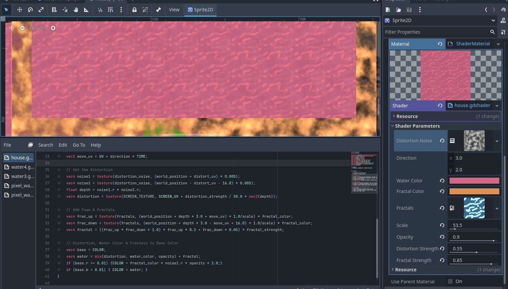This screenshot has width=508, height=289.
Task: Adjust the Distortion Strength slider at 0.55
Action: pos(474,249)
